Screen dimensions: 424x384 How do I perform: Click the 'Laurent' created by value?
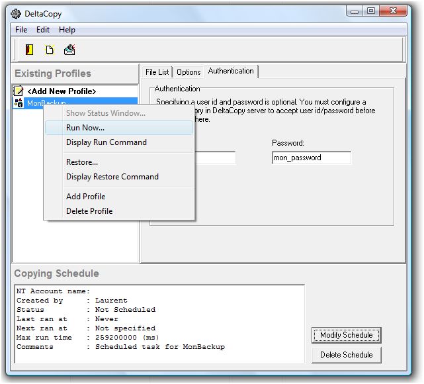pos(111,301)
